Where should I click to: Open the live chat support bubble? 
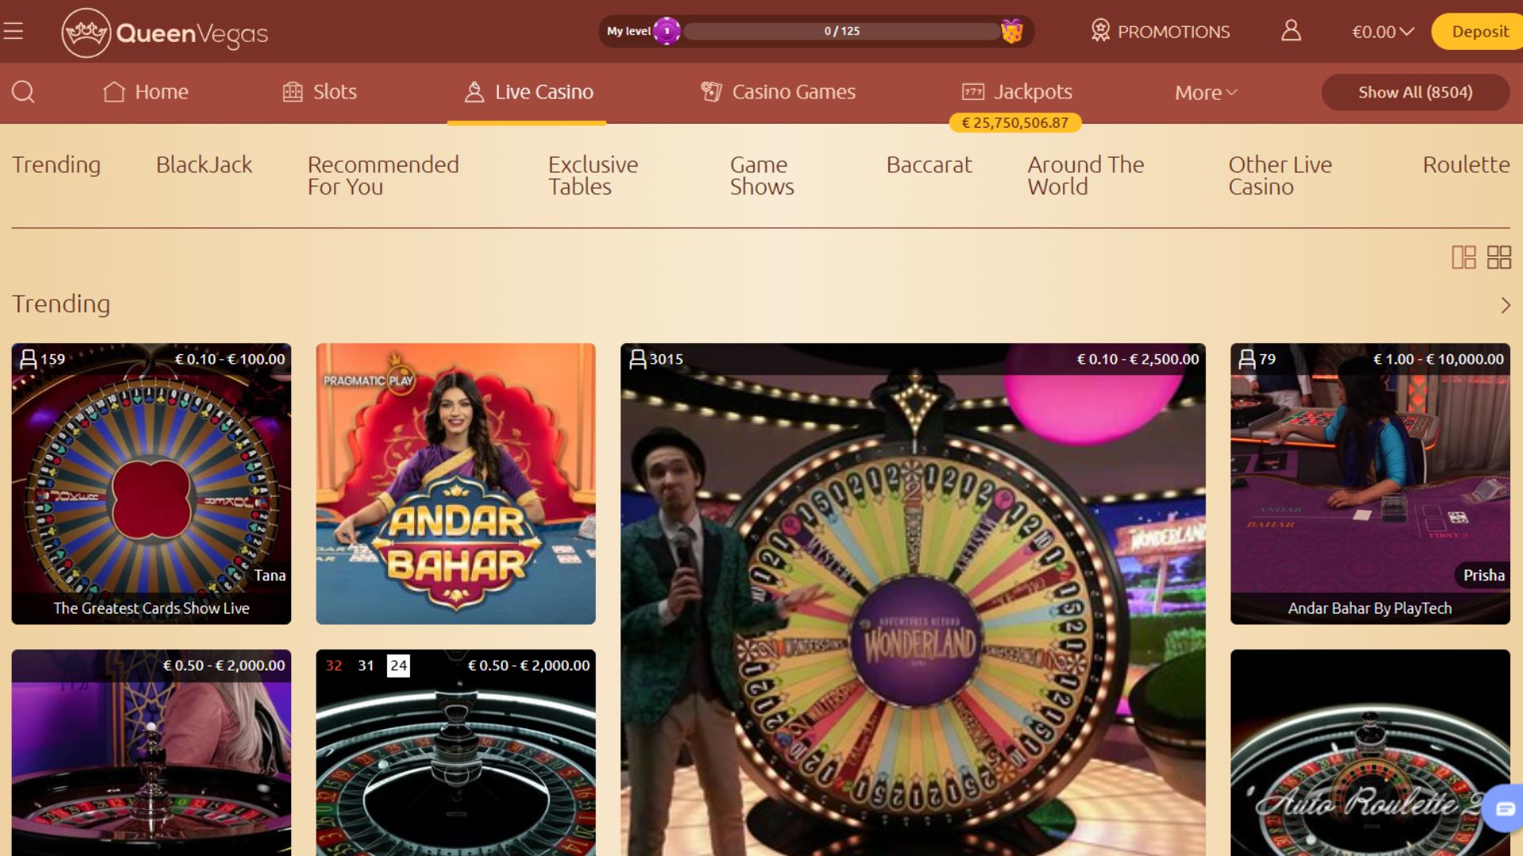1504,808
